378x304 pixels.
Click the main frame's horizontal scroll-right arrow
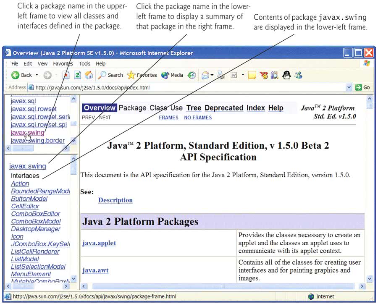coord(362,286)
